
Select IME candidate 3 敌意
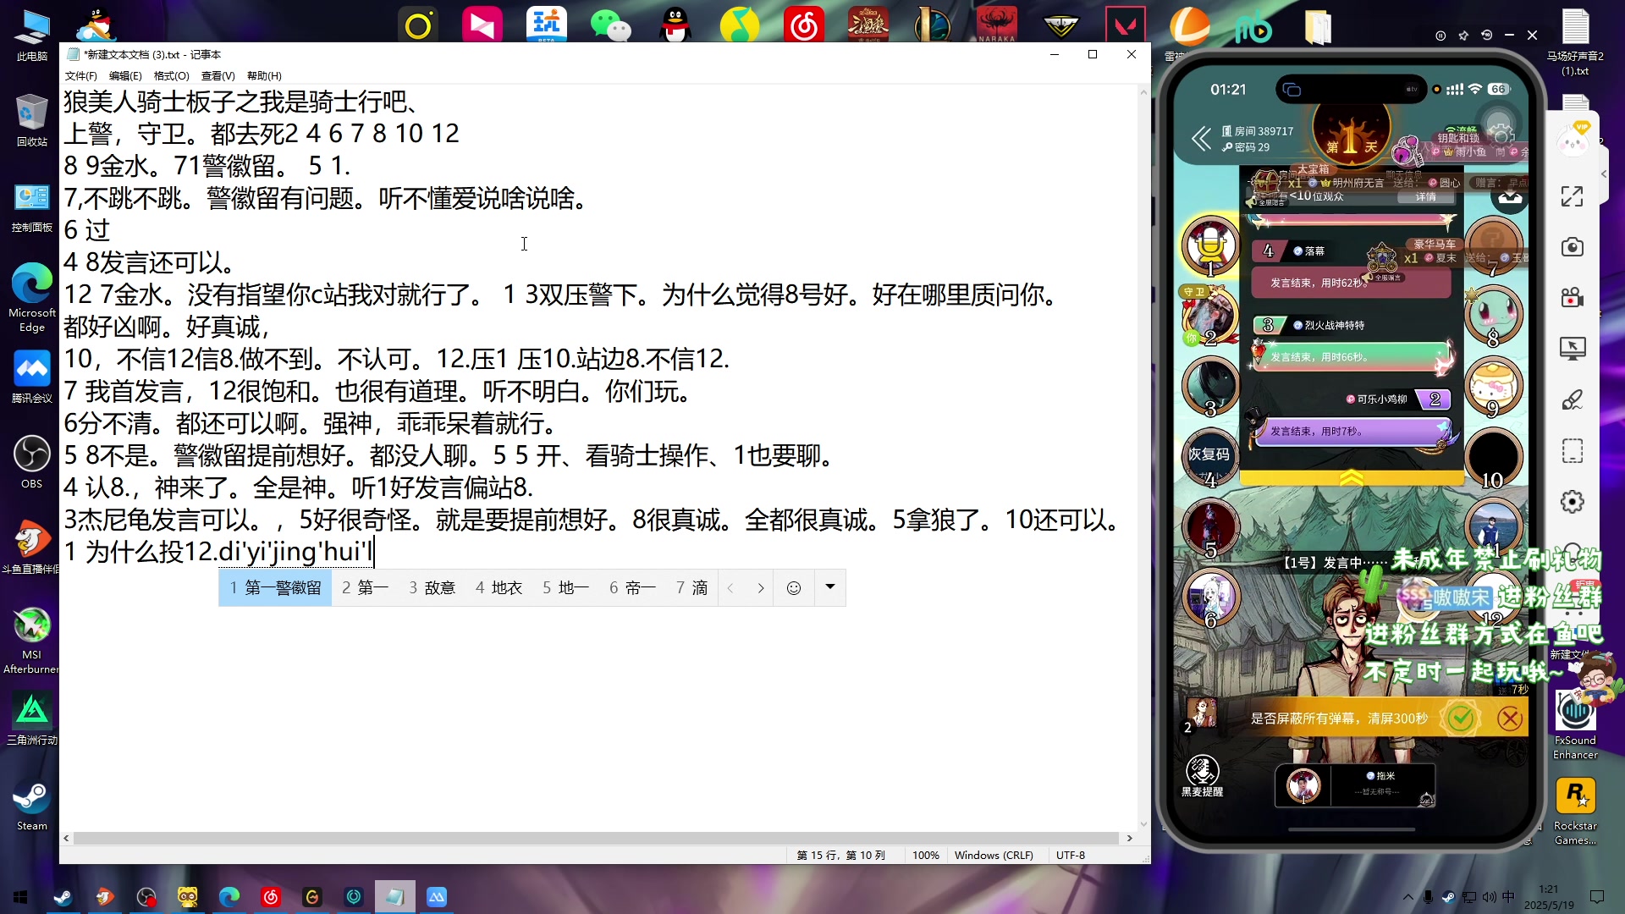coord(432,588)
